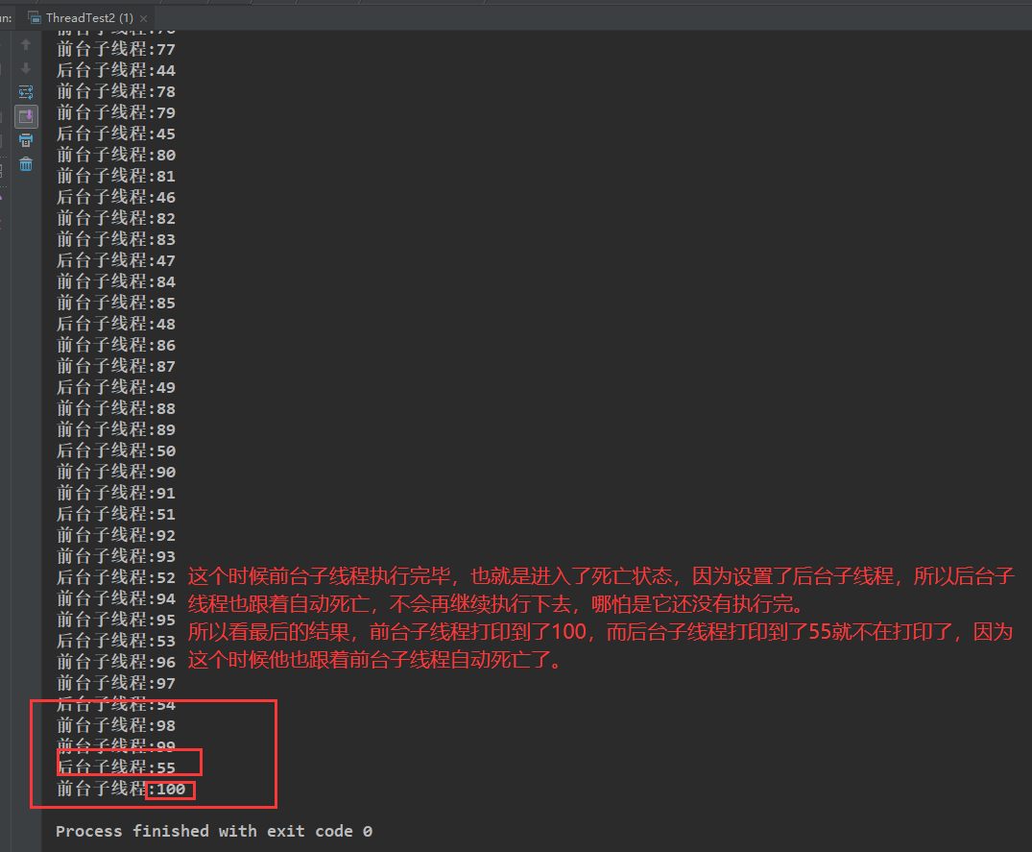Click the line "前台子线程:95"
Viewport: 1032px width, 852px height.
tap(116, 620)
